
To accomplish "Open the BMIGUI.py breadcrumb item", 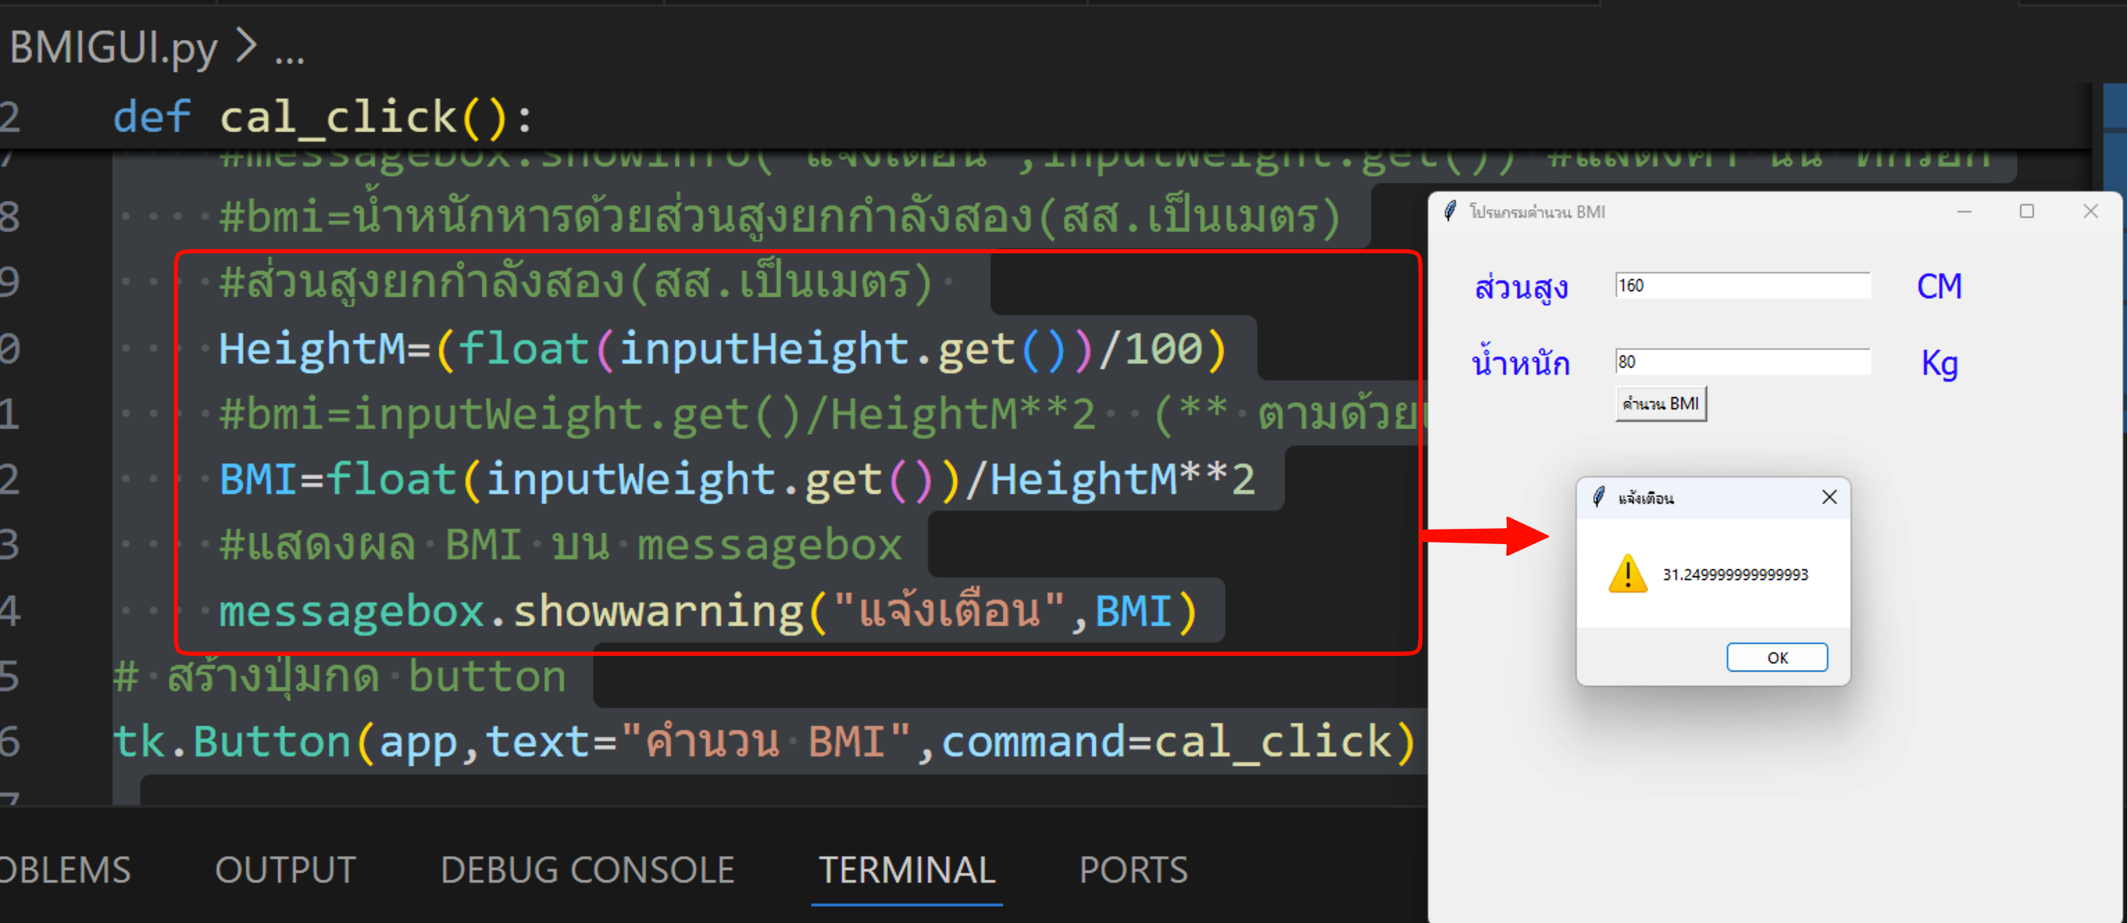I will [x=113, y=46].
